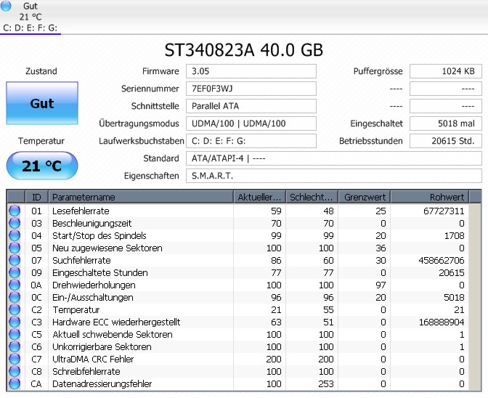Click the Schlecht... column header
Screen dimensions: 488x398
tap(312, 197)
